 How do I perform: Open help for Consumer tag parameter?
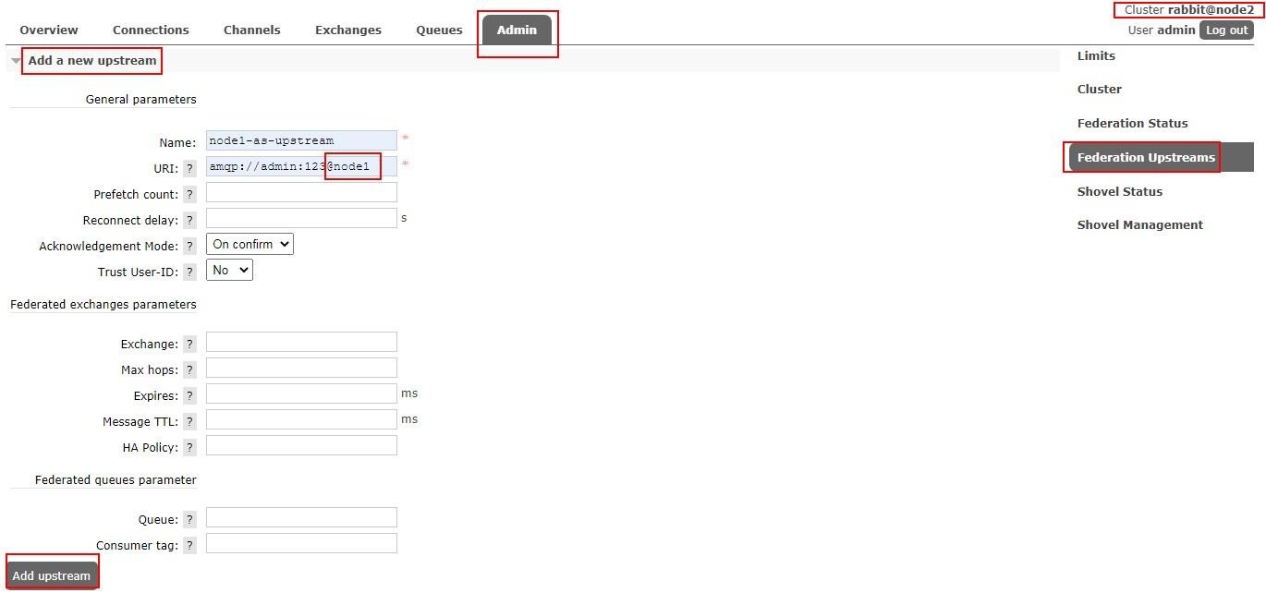coord(189,544)
